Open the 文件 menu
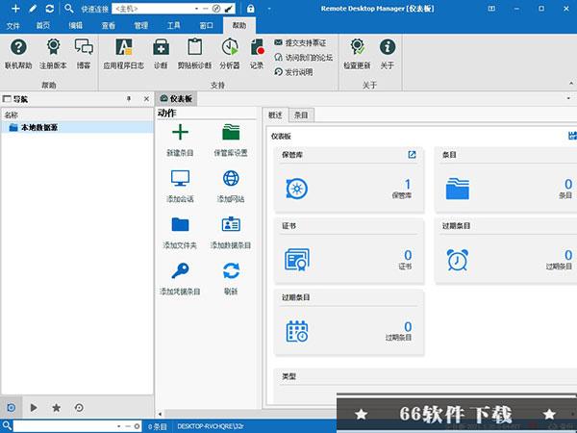577x433 pixels. point(13,25)
